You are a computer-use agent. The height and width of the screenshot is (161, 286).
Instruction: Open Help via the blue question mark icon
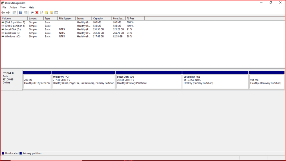[21, 13]
